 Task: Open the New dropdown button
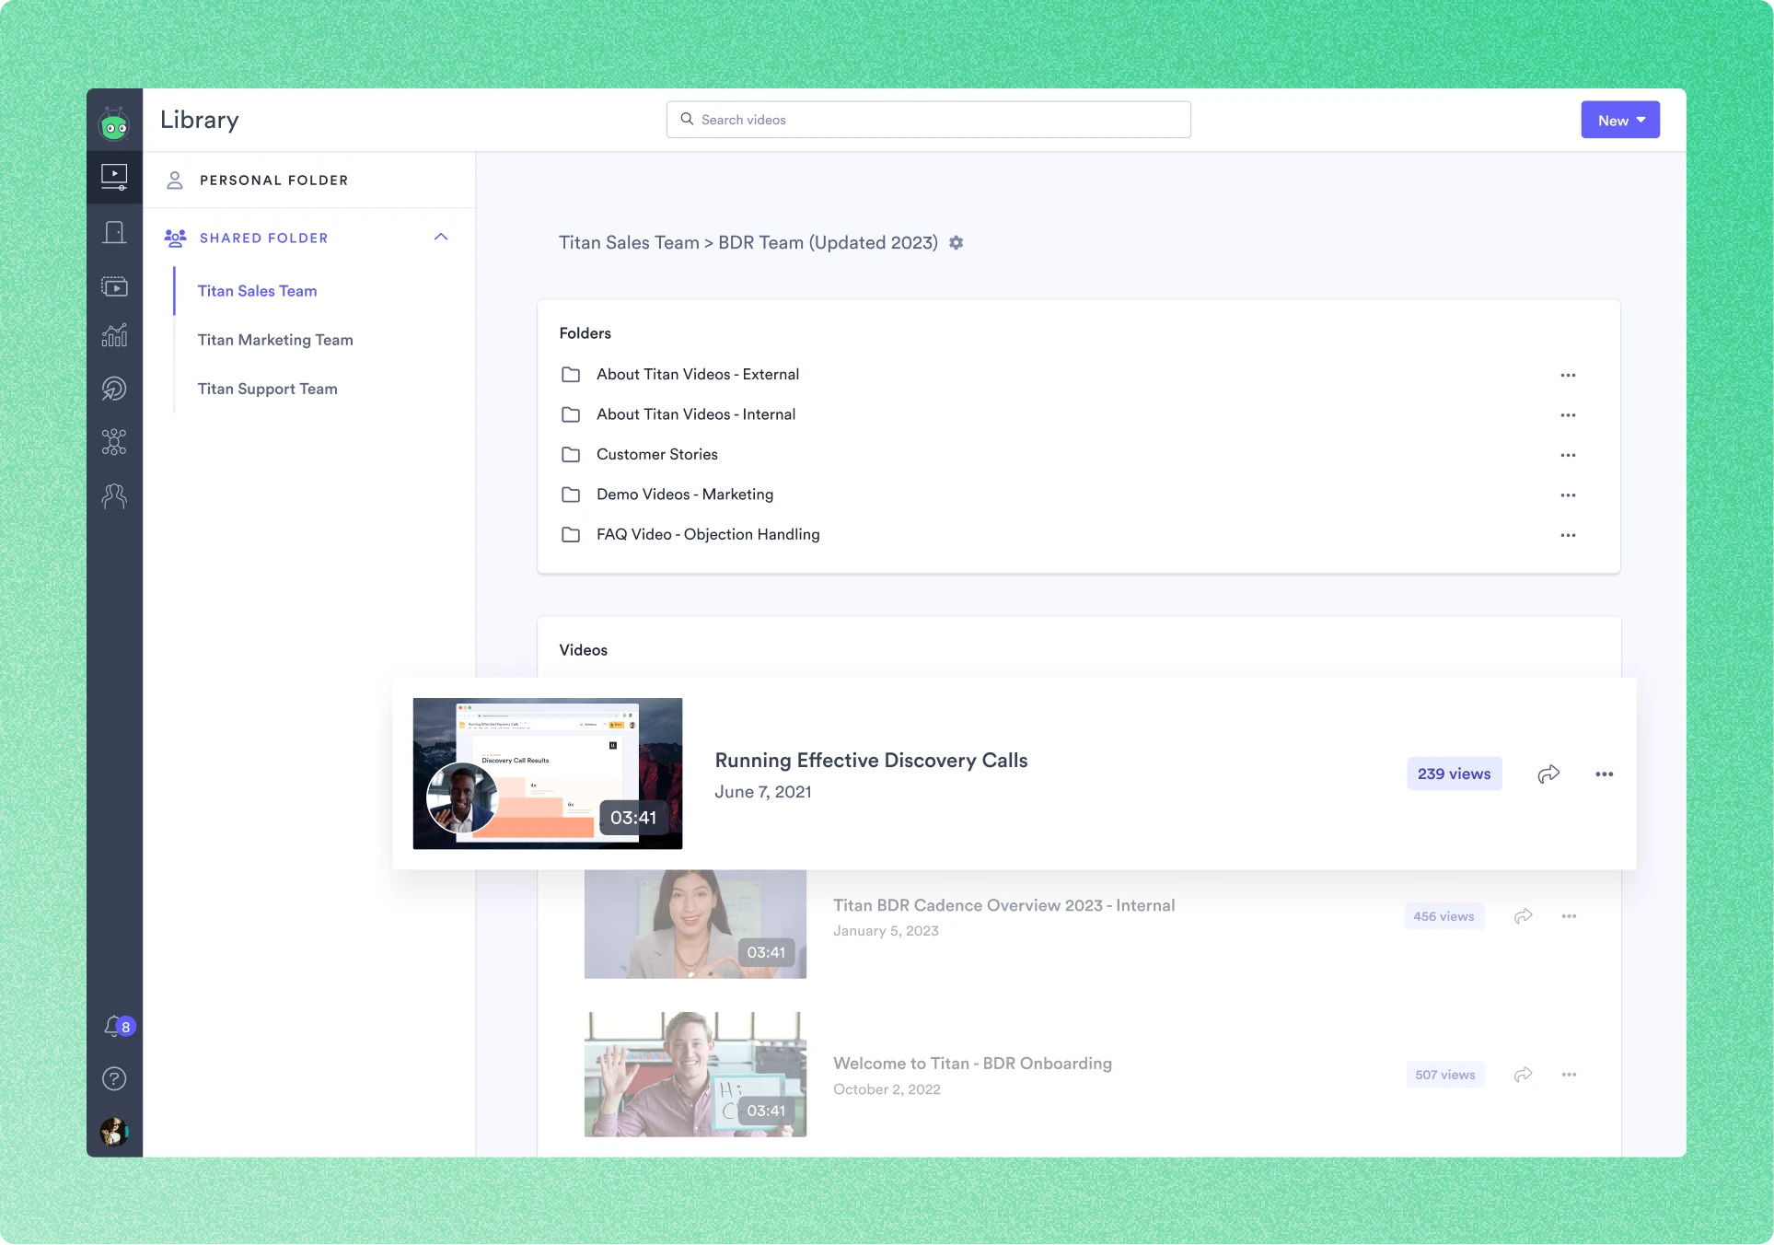(1620, 120)
